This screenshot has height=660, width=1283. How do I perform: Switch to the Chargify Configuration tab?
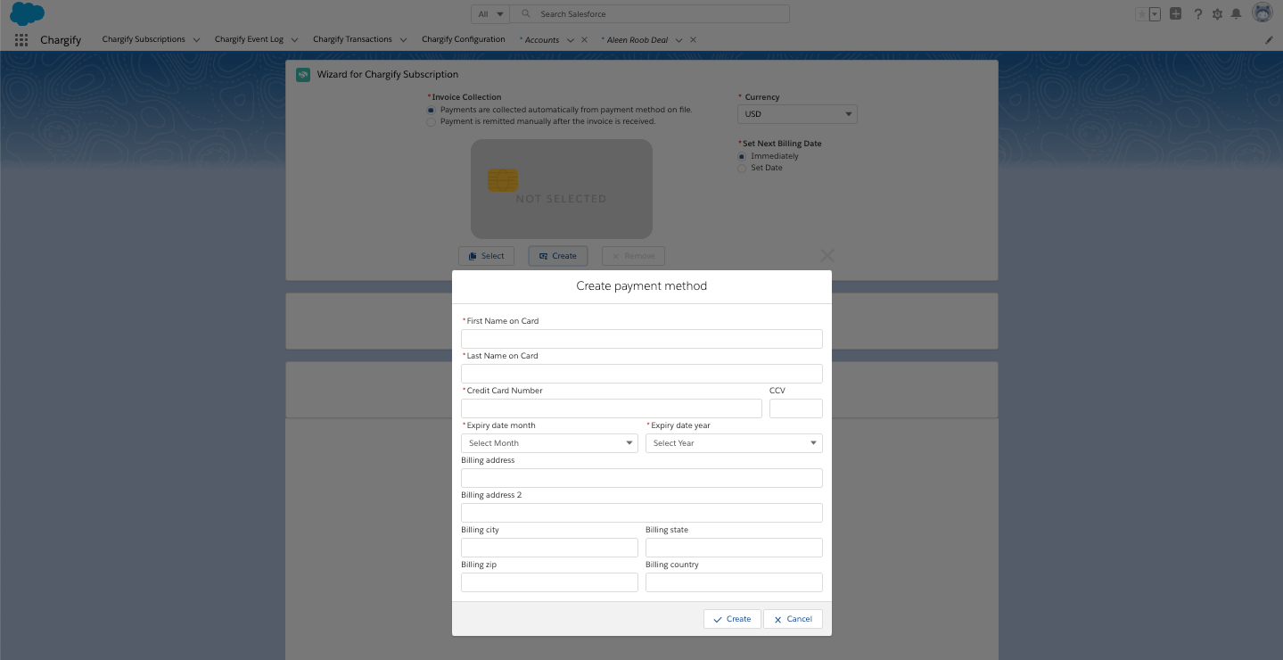click(463, 39)
